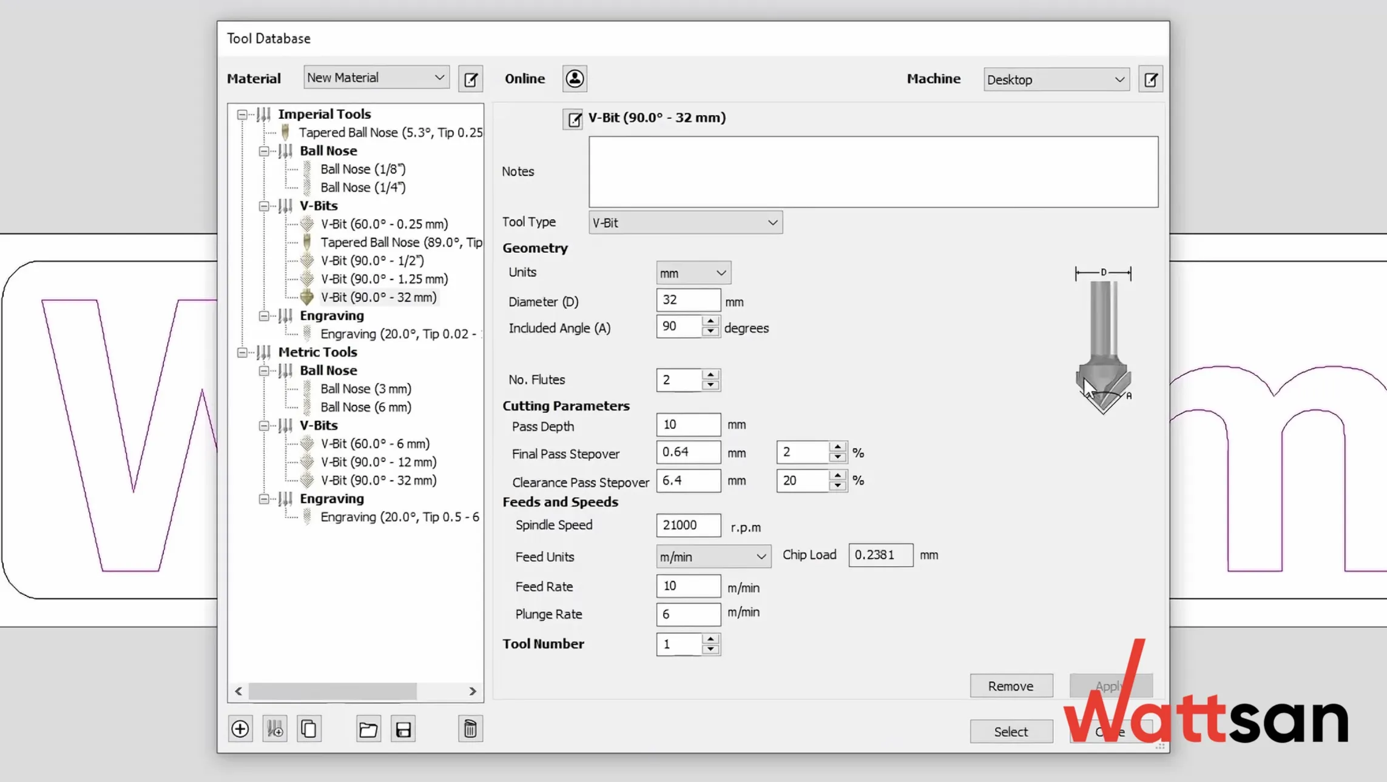Decrease No. Flutes with down arrow
1387x782 pixels.
click(710, 386)
